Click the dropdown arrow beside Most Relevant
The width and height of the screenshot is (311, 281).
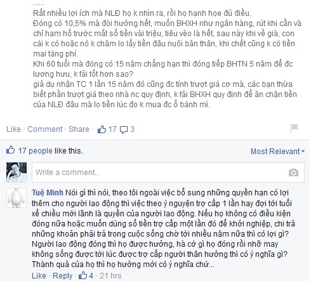coord(303,152)
